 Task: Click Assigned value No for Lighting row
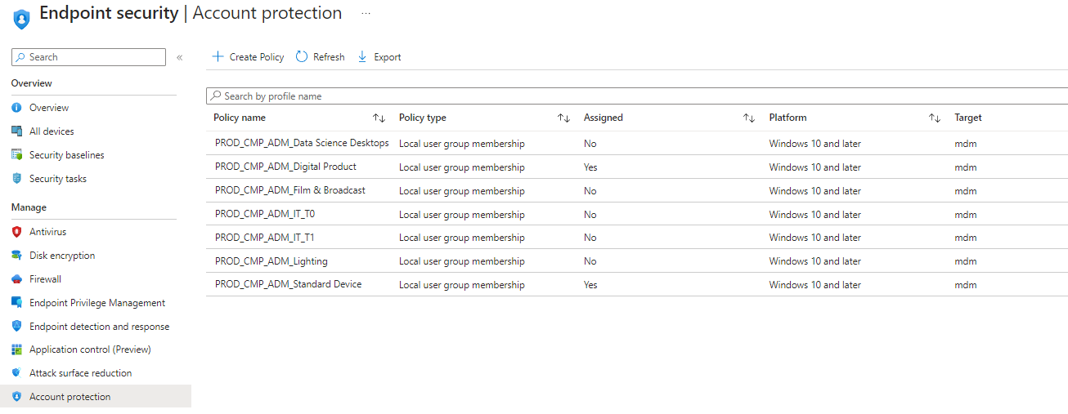click(x=590, y=261)
